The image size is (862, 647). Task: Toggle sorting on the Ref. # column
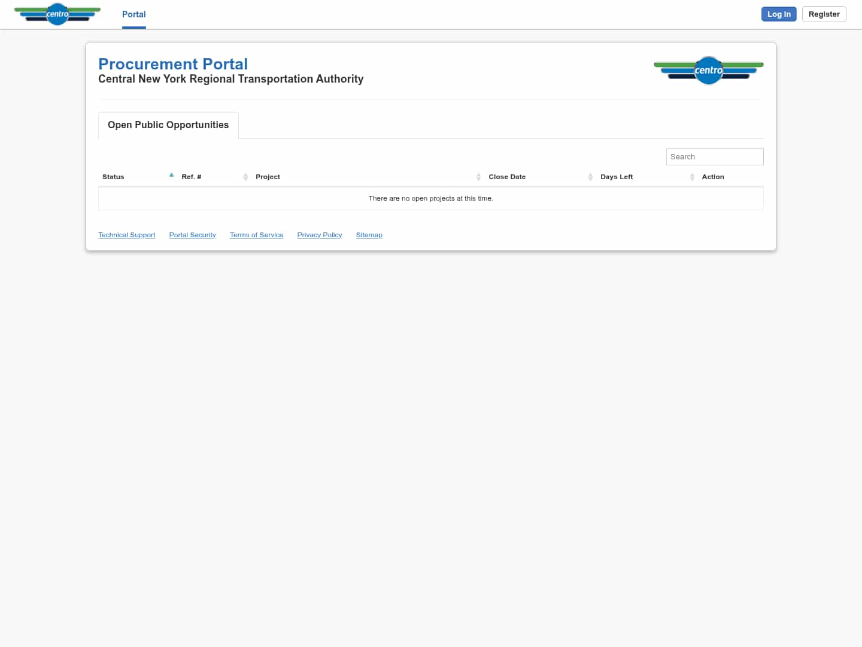tap(190, 177)
